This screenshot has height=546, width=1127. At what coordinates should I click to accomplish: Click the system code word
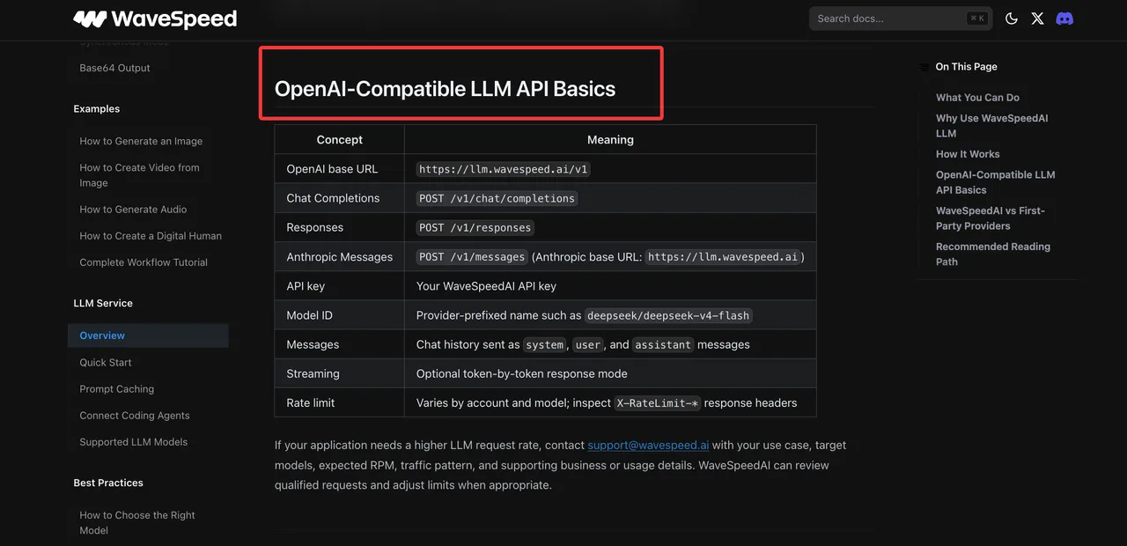pos(544,345)
